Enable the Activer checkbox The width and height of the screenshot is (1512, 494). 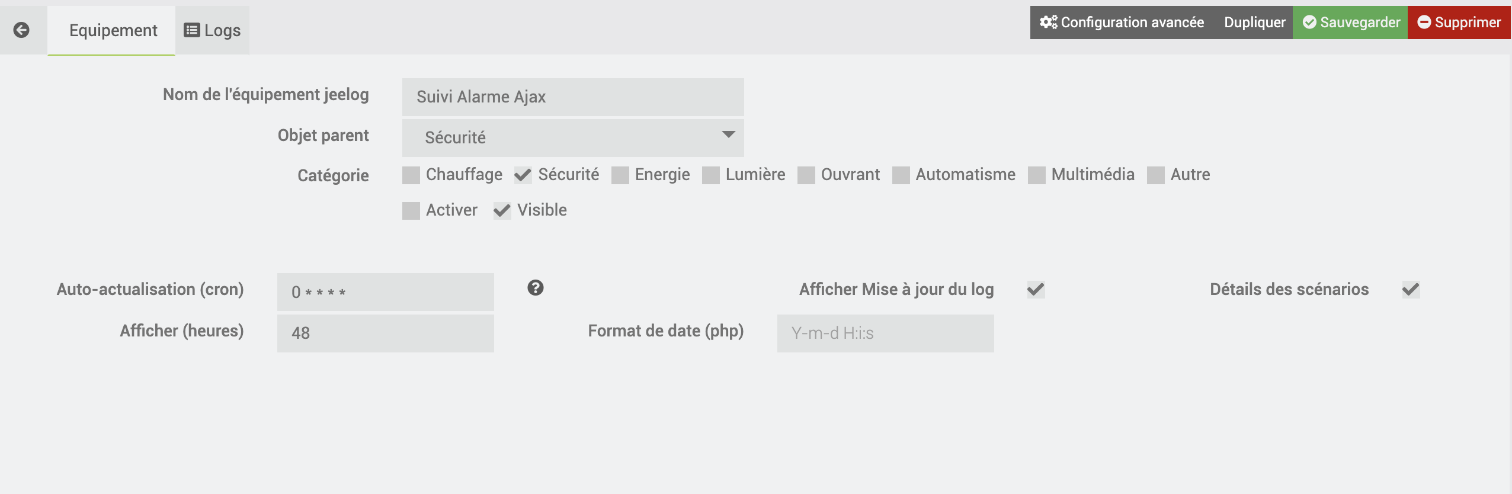pos(411,211)
